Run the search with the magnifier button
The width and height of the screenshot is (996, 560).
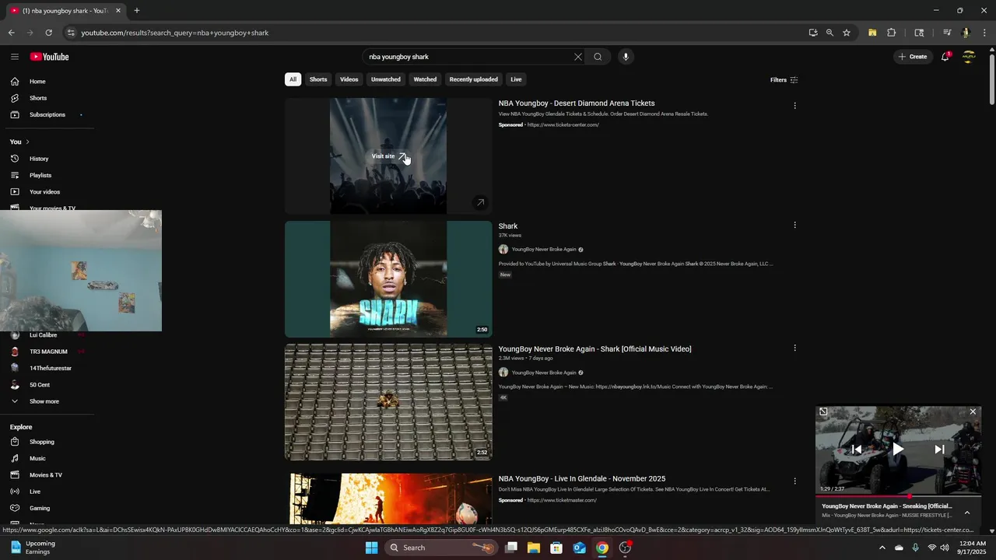click(x=598, y=57)
